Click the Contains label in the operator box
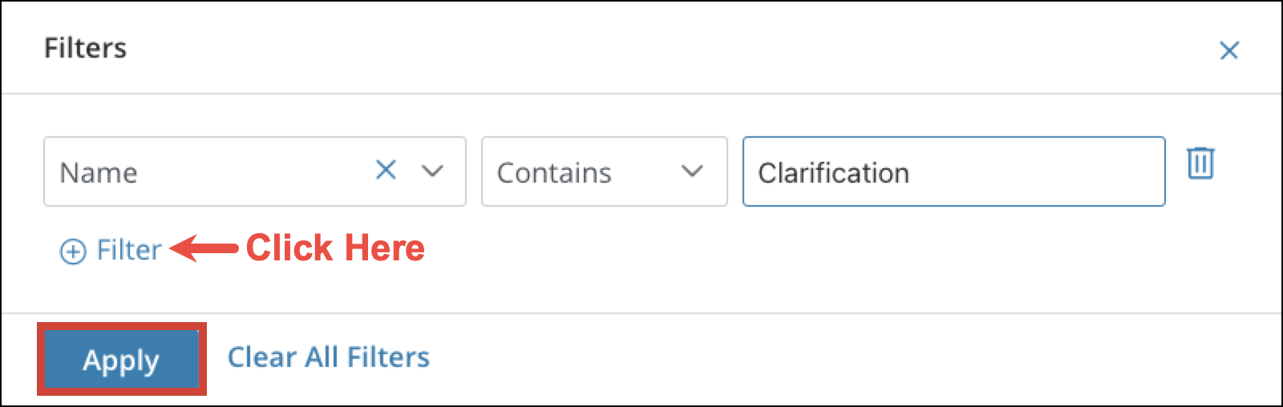Viewport: 1283px width, 407px height. pyautogui.click(x=554, y=173)
